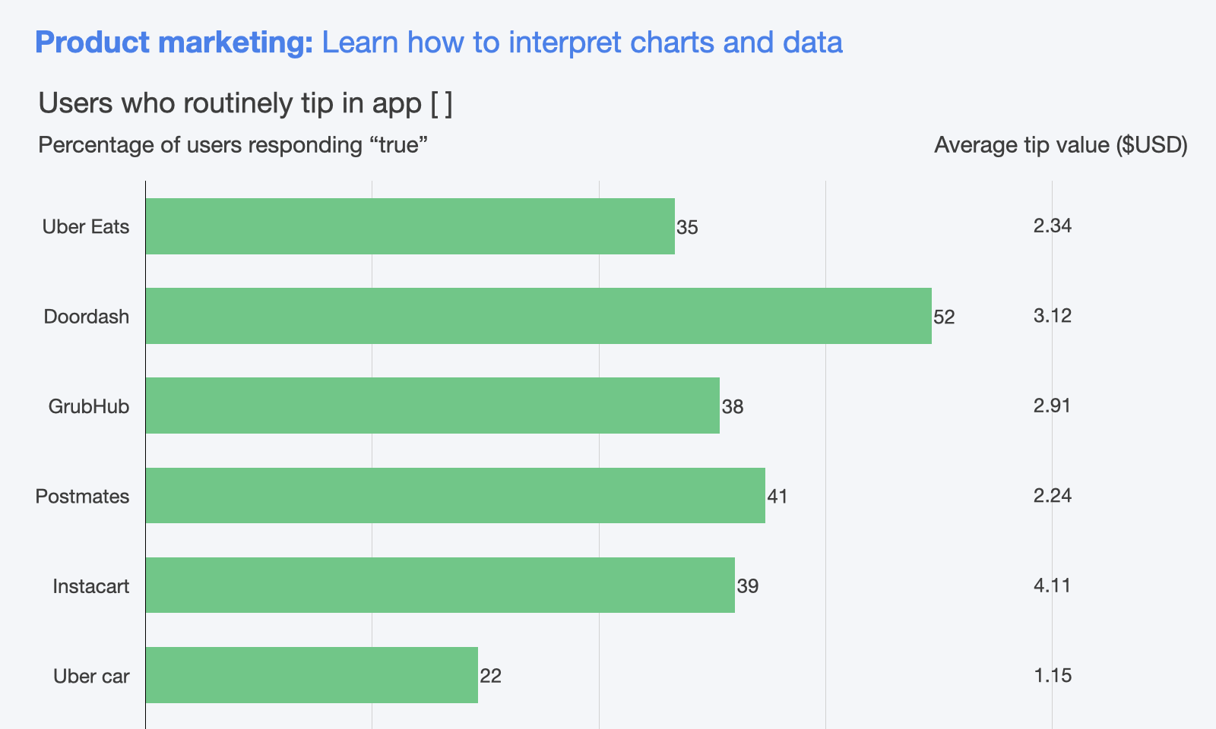1216x729 pixels.
Task: Click the Uber car bar
Action: (312, 674)
